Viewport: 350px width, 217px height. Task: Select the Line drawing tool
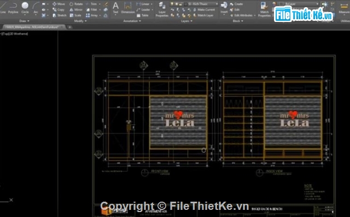coord(3,7)
